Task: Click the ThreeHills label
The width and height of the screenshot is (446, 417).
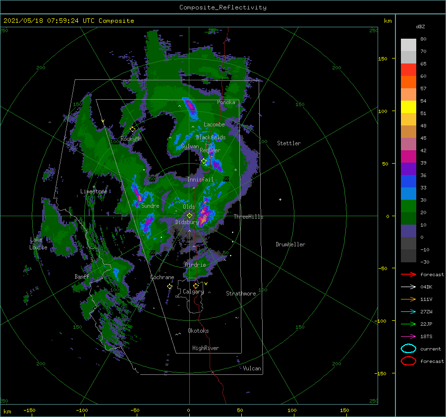Action: [x=248, y=217]
